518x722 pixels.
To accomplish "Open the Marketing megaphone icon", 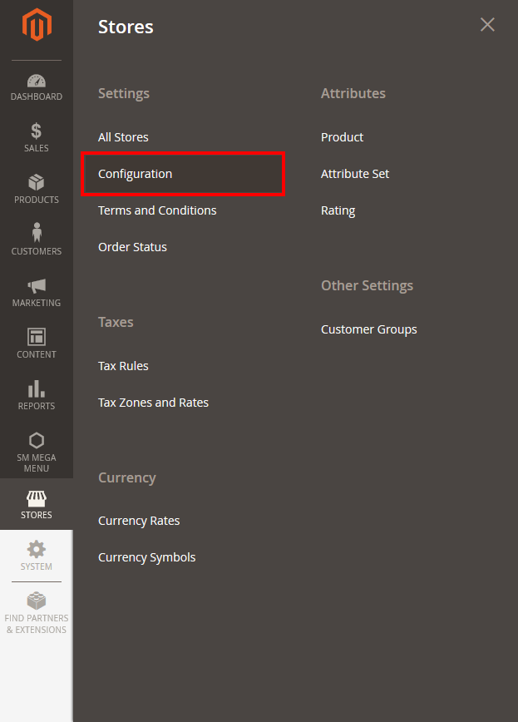I will point(37,286).
